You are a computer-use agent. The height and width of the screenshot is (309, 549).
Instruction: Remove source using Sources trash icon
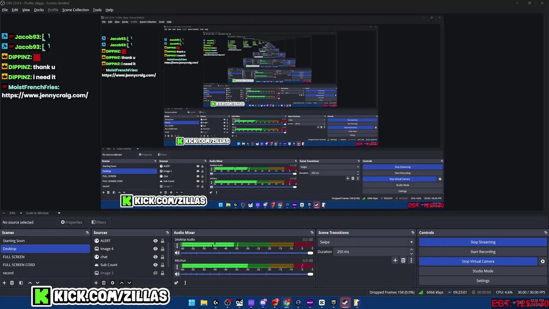point(104,283)
